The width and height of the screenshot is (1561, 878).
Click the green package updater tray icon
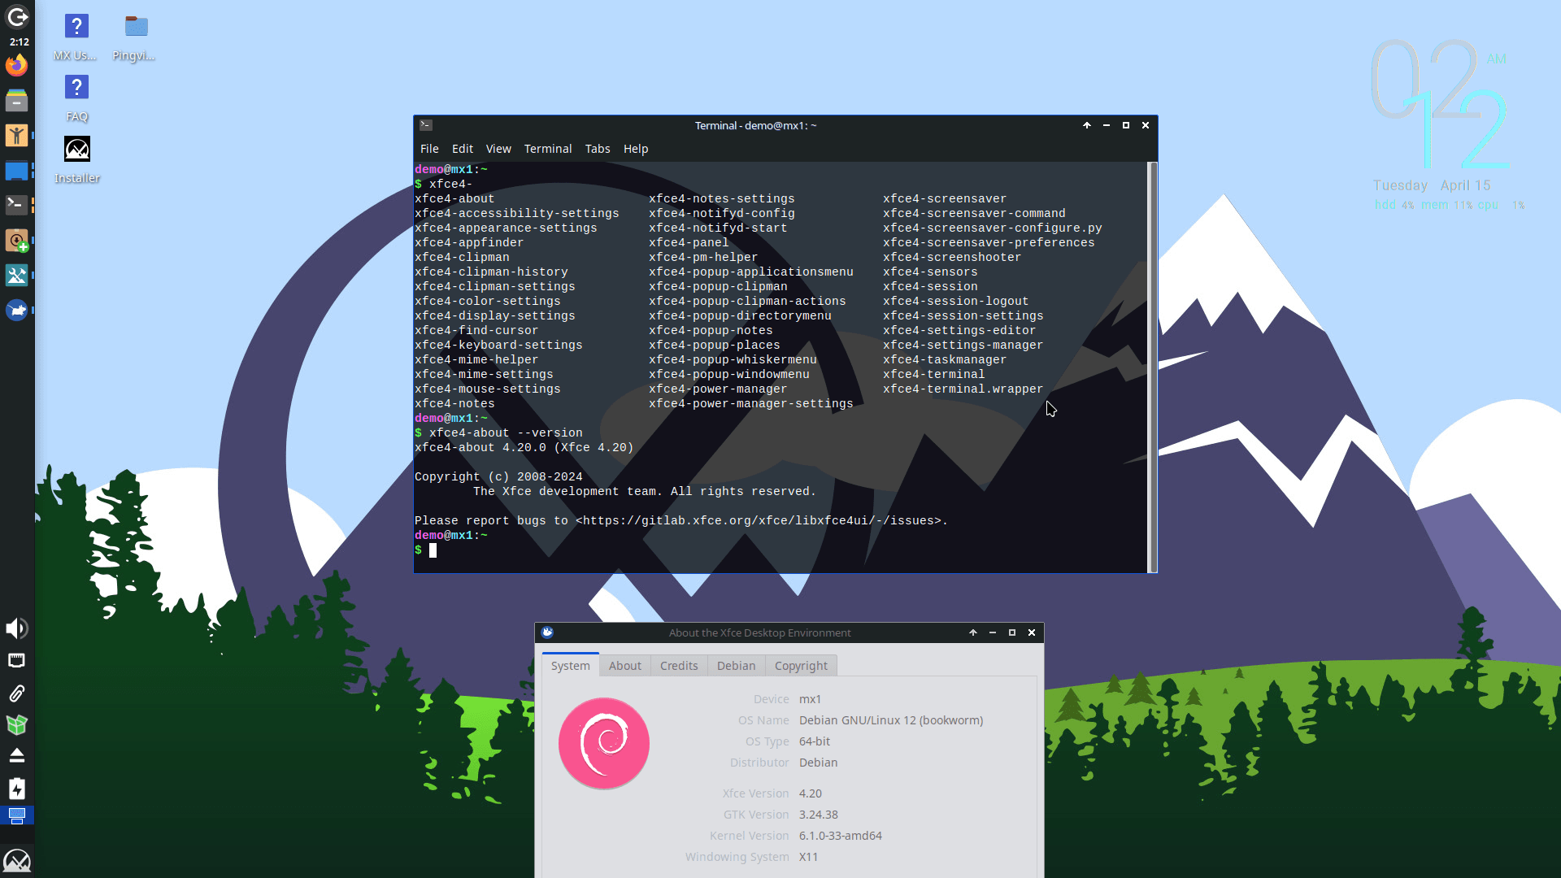point(16,724)
